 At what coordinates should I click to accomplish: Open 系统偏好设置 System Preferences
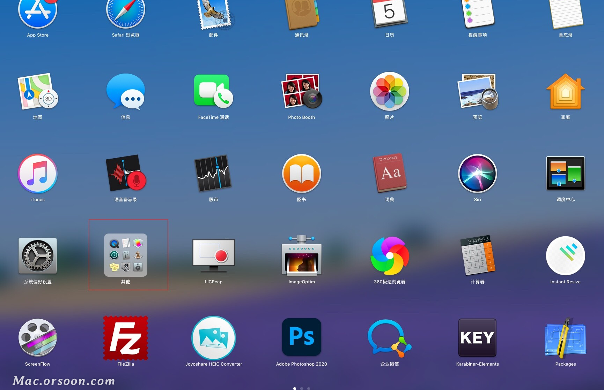point(38,256)
